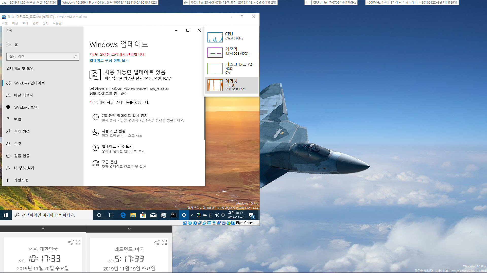Open guest Start menu
This screenshot has height=273, width=487.
click(x=6, y=215)
